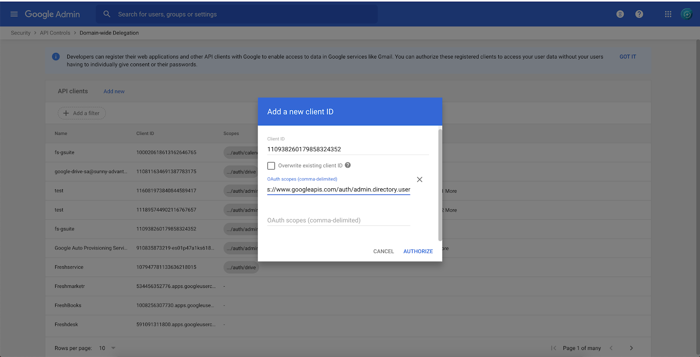
Task: Click Page 1 of many text
Action: 582,348
